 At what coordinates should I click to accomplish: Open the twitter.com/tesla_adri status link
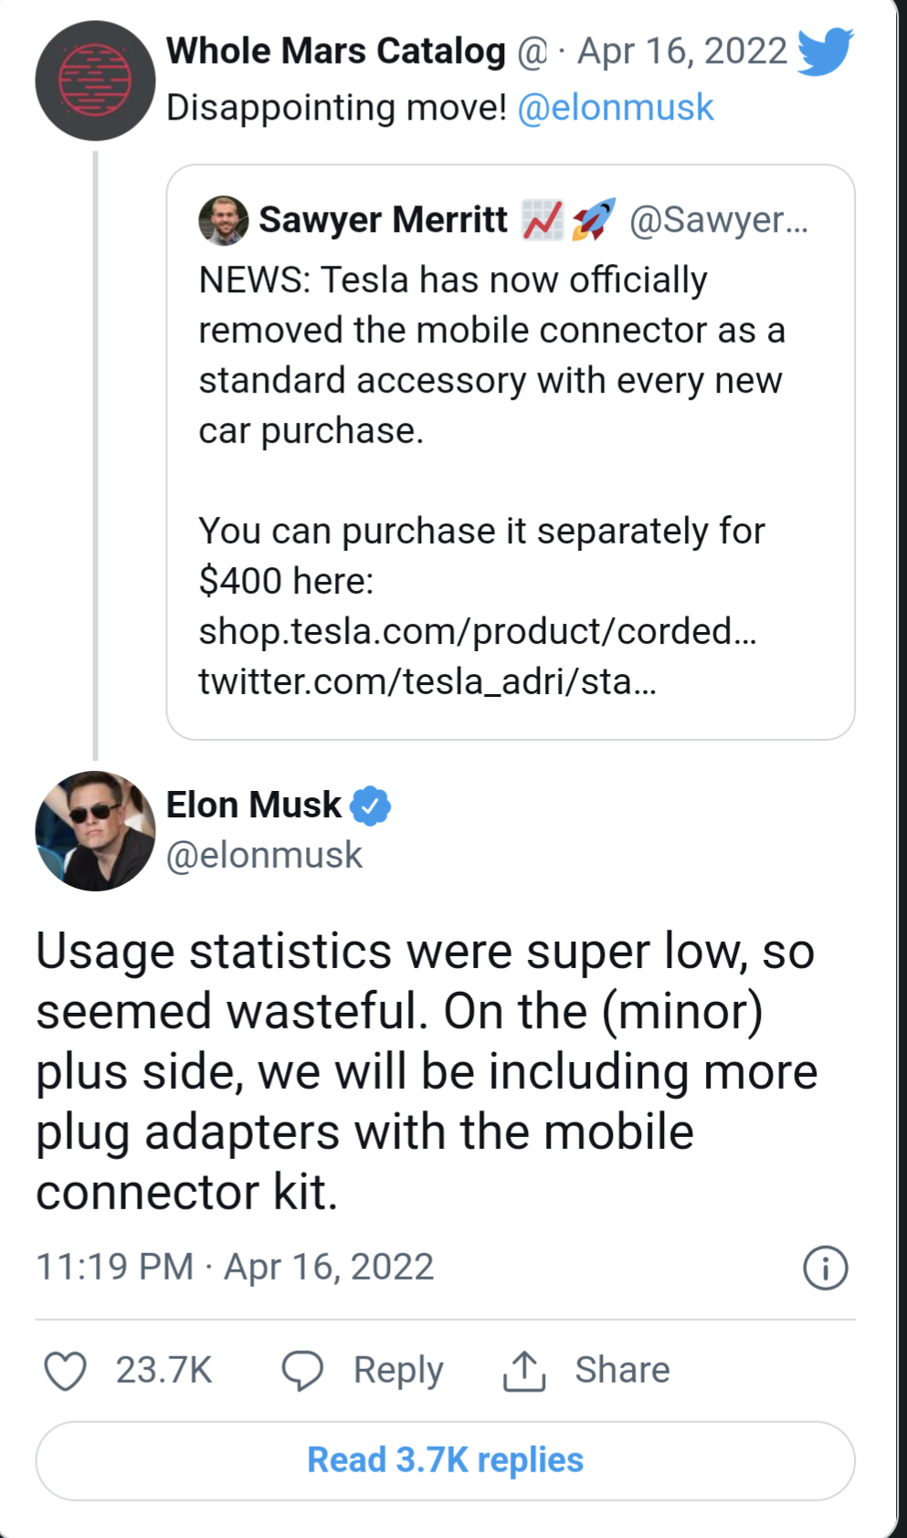pos(427,681)
